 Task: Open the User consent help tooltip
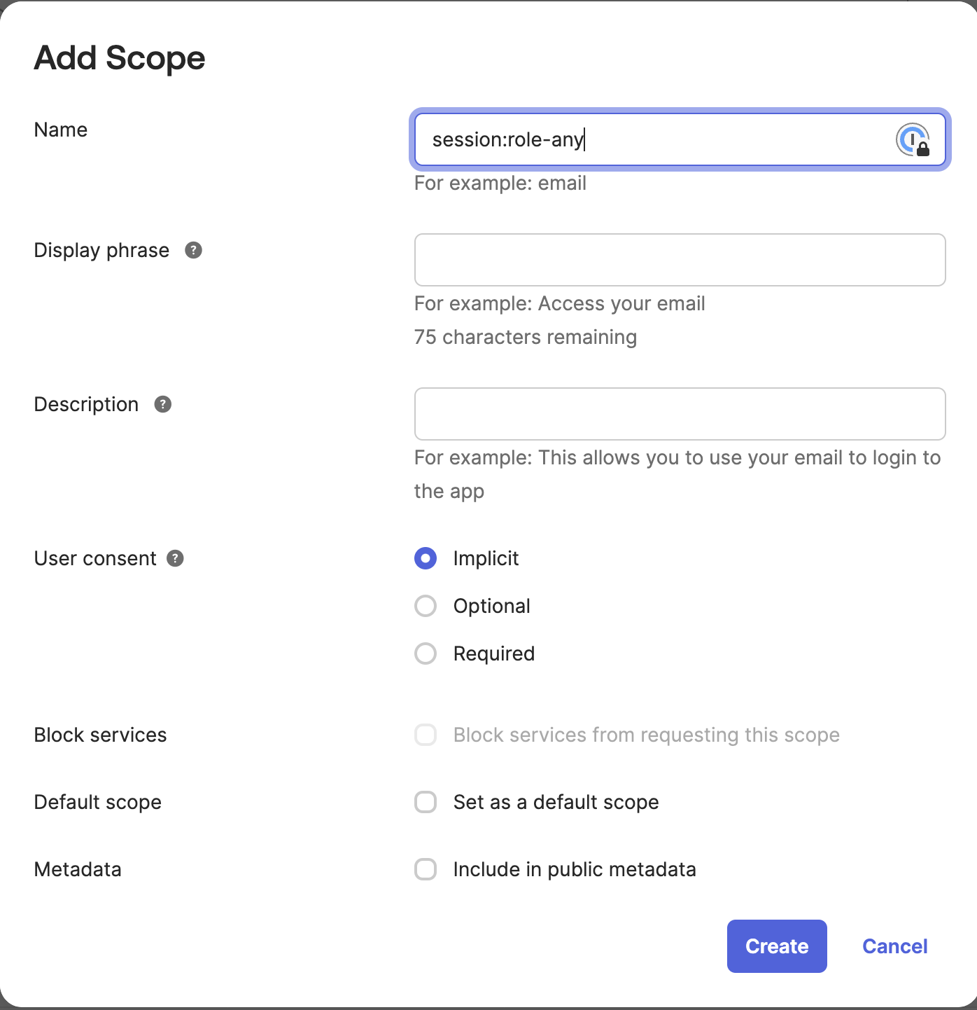point(176,558)
